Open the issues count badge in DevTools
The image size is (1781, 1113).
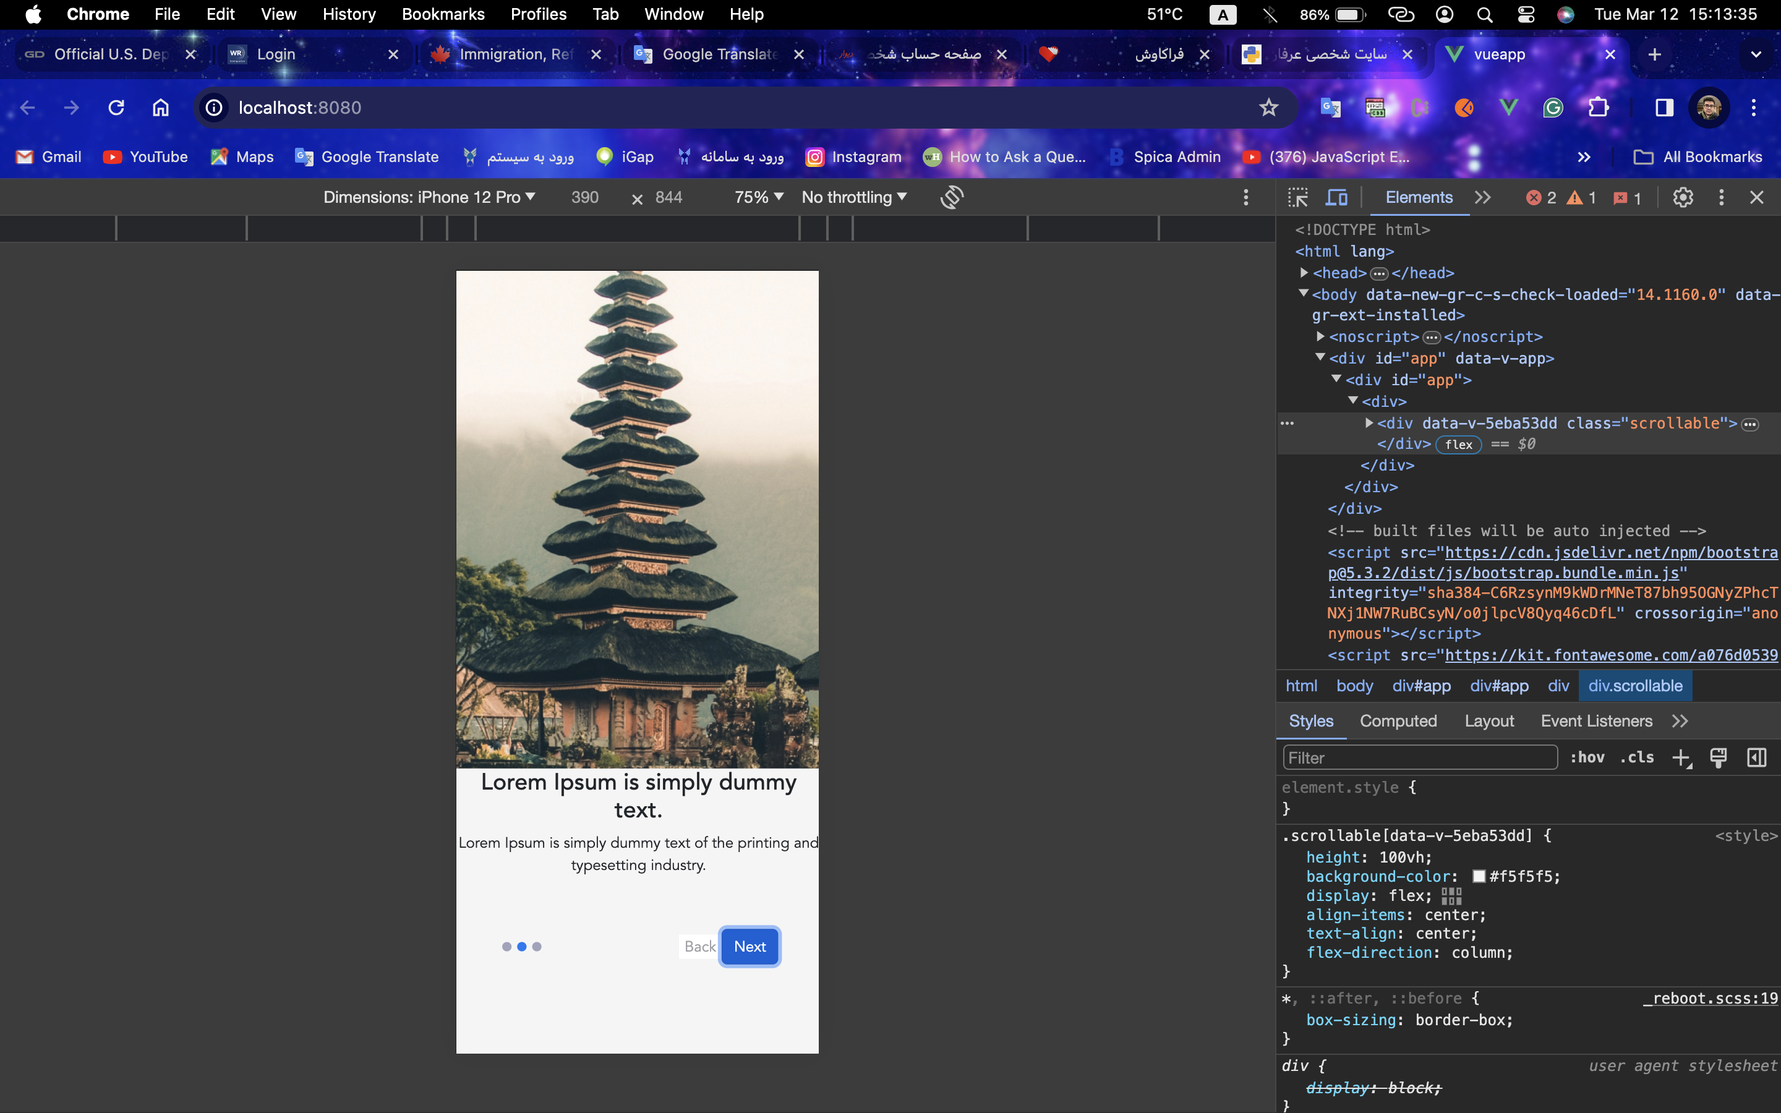pyautogui.click(x=1627, y=197)
